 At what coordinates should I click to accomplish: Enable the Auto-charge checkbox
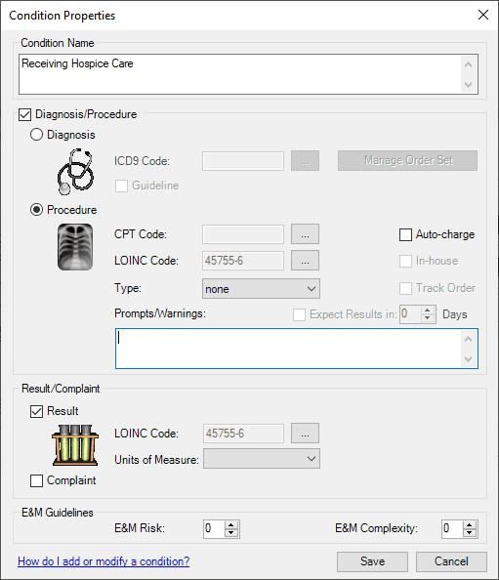[x=405, y=234]
